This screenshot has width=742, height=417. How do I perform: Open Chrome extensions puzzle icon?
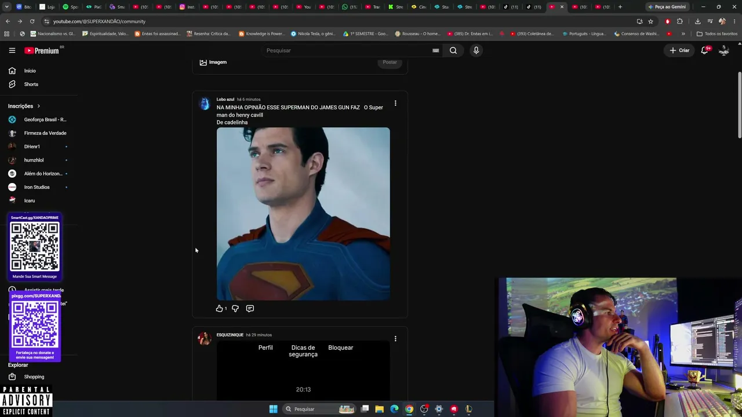tap(680, 21)
